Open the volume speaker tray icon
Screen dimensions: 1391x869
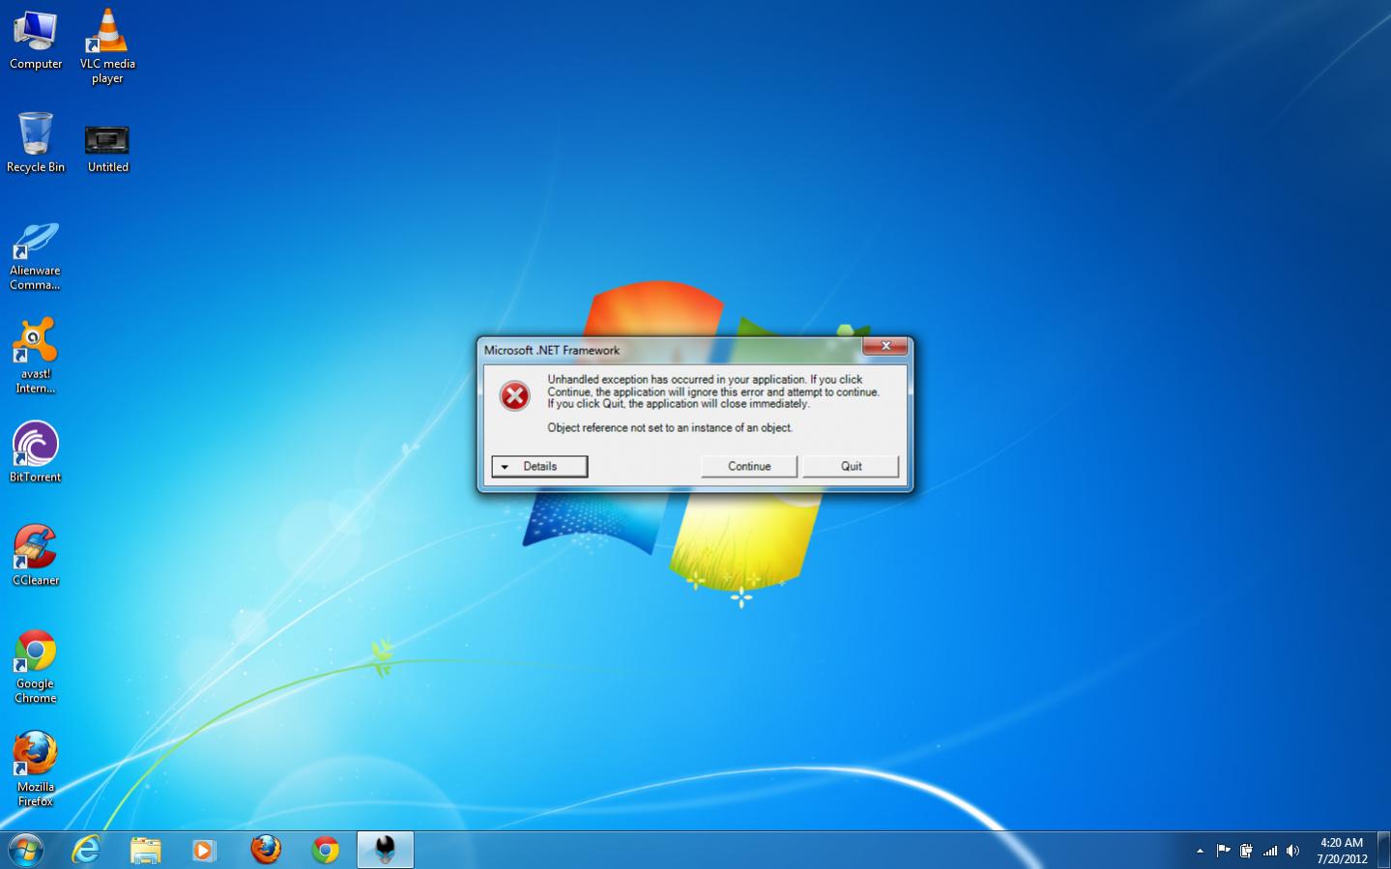(1292, 851)
